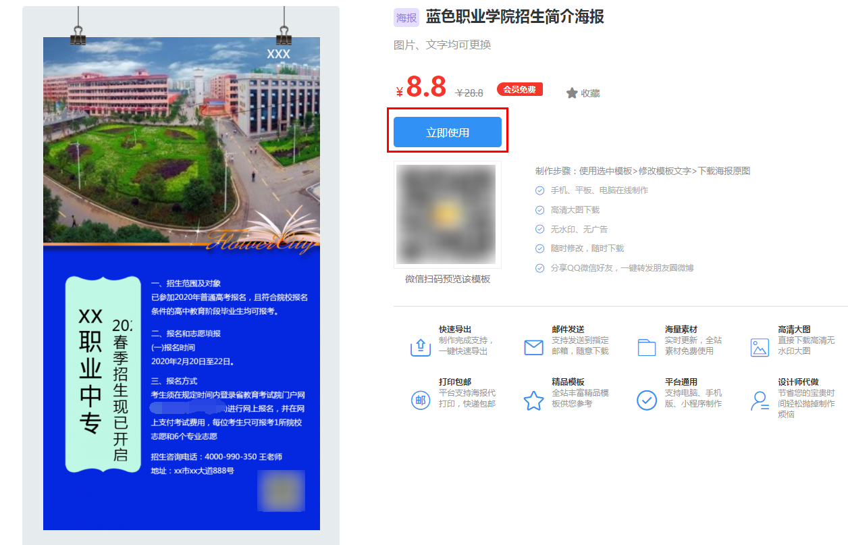Click the 设计师代做 heading text
848x545 pixels.
(x=798, y=382)
